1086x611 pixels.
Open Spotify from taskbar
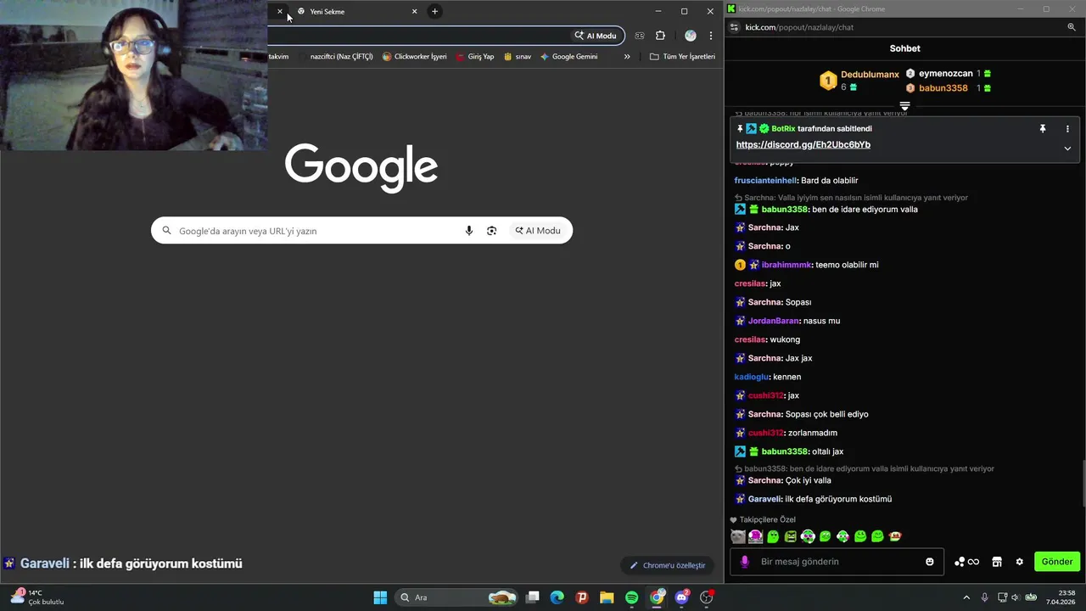(631, 597)
